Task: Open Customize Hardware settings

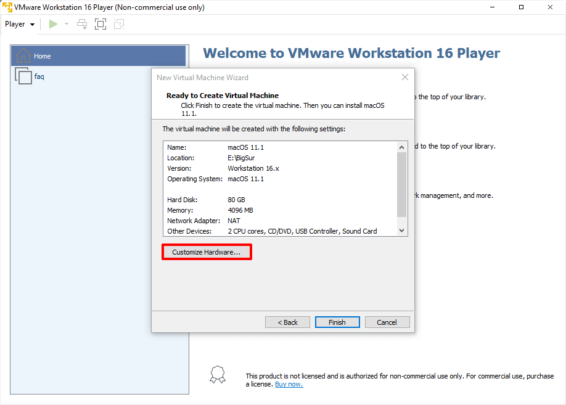Action: click(x=207, y=252)
